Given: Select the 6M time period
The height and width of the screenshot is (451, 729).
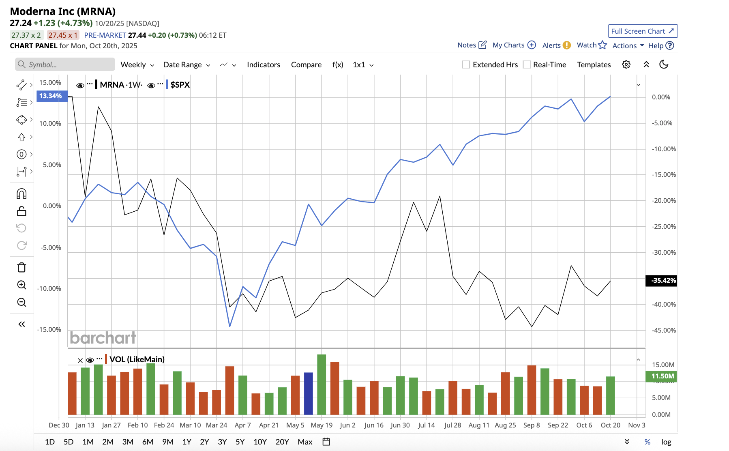Looking at the screenshot, I should 148,442.
